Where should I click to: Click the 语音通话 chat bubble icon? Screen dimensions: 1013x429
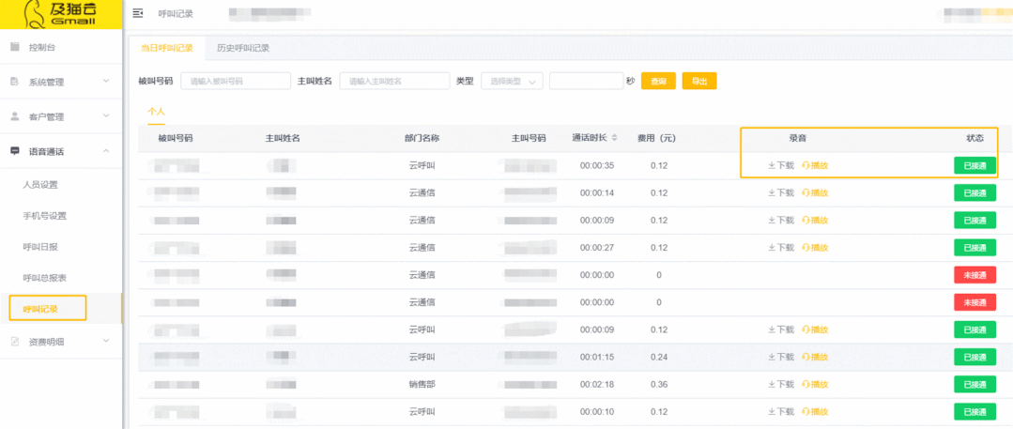tap(15, 151)
